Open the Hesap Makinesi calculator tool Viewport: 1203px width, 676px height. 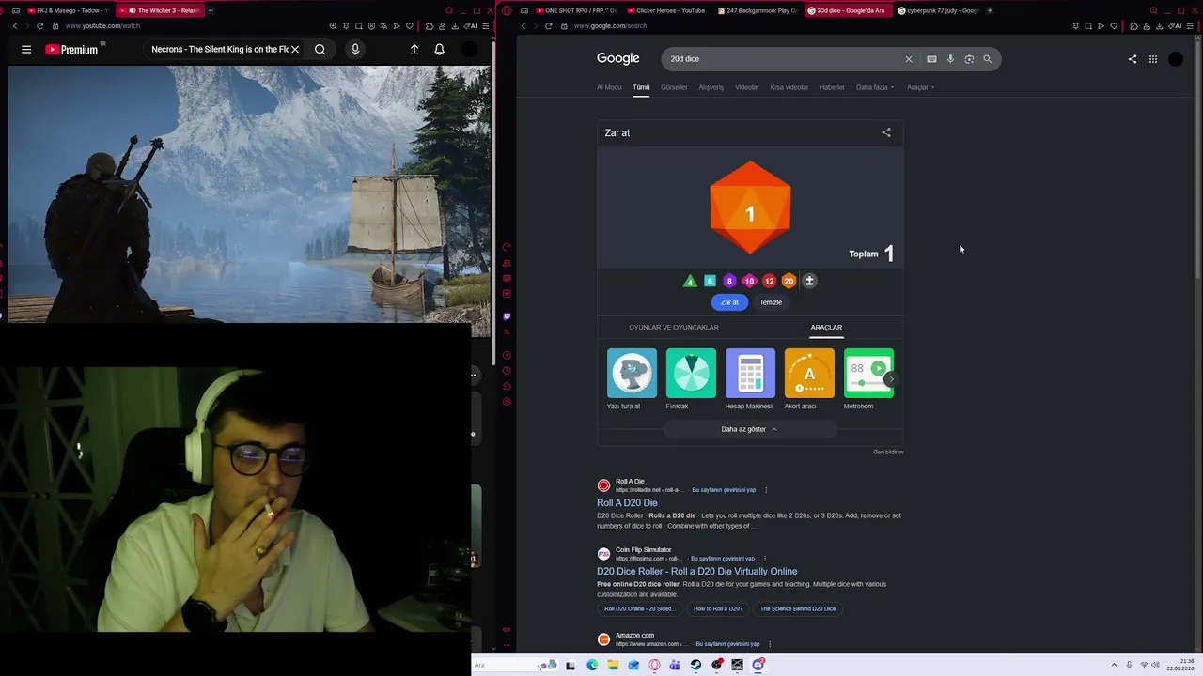[750, 379]
